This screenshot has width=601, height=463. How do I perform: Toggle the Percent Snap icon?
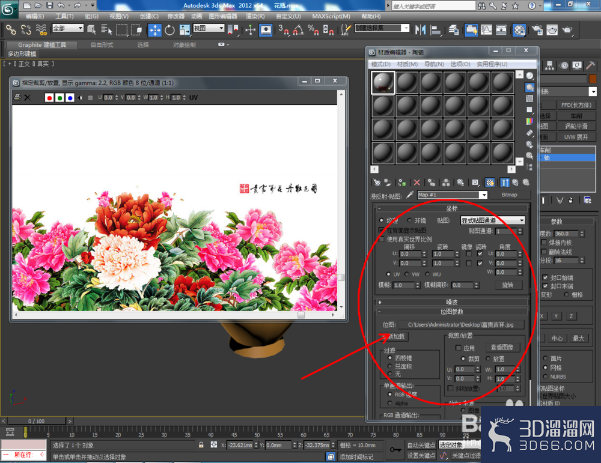(313, 30)
